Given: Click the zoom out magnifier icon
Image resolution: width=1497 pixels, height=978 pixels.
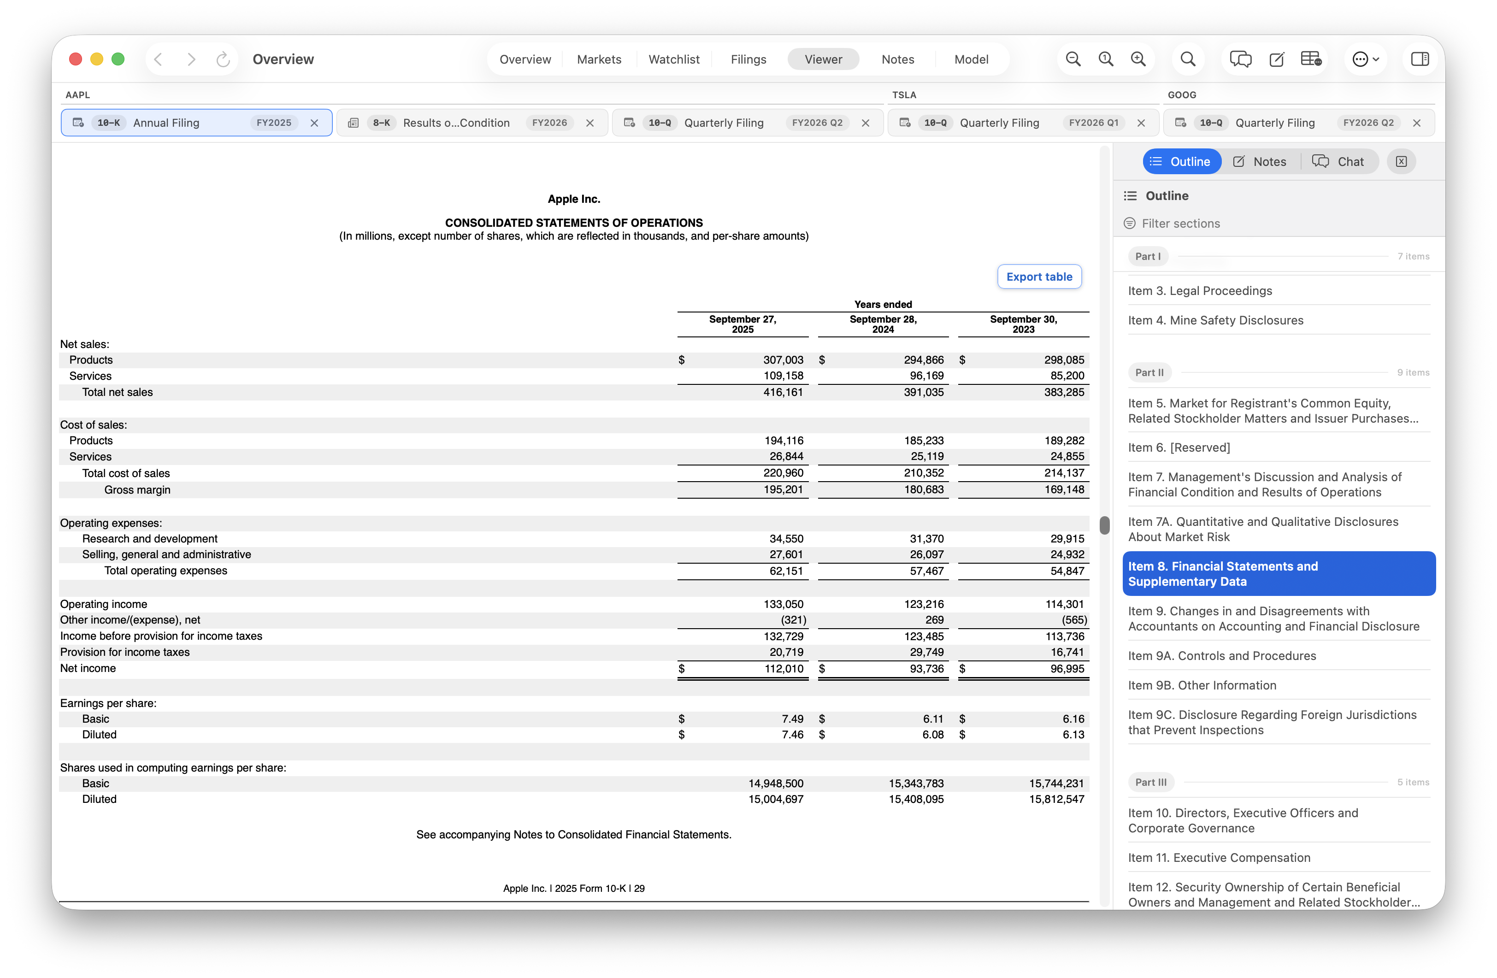Looking at the screenshot, I should click(1073, 59).
